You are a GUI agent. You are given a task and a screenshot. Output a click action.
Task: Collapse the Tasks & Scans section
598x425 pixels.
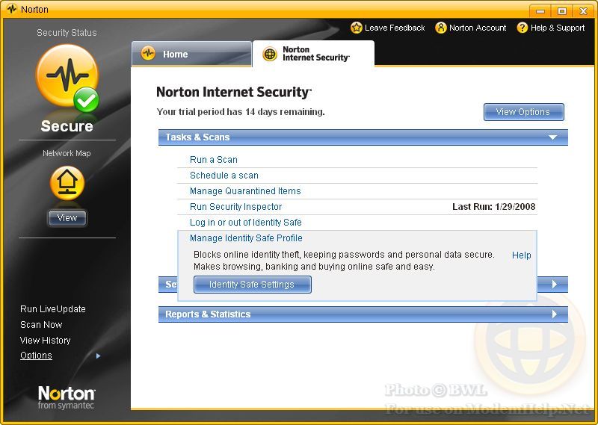(x=553, y=137)
